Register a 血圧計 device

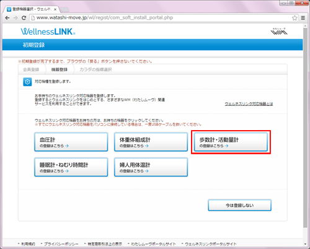pos(71,142)
